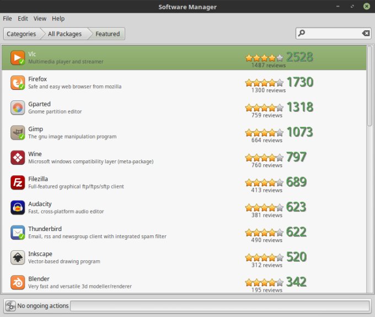Click the star rating for Thunderbird

click(x=264, y=232)
